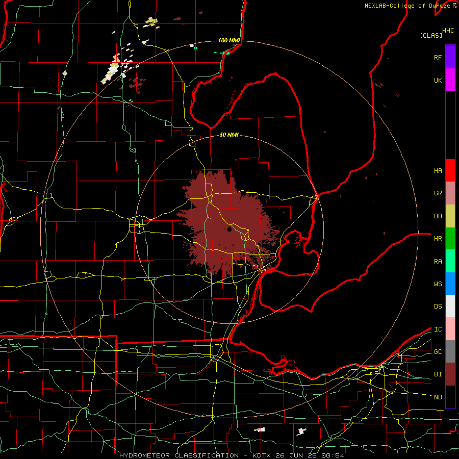Click the KDTX radar site identifier
The image size is (459, 459).
[x=263, y=455]
